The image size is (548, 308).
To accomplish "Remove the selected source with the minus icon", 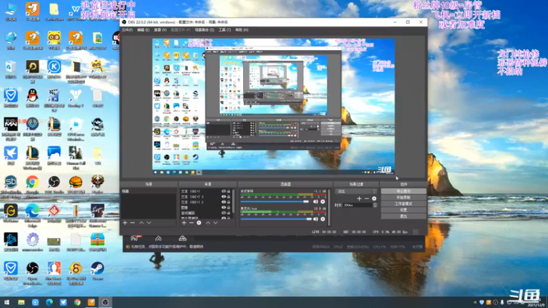I will [x=191, y=223].
